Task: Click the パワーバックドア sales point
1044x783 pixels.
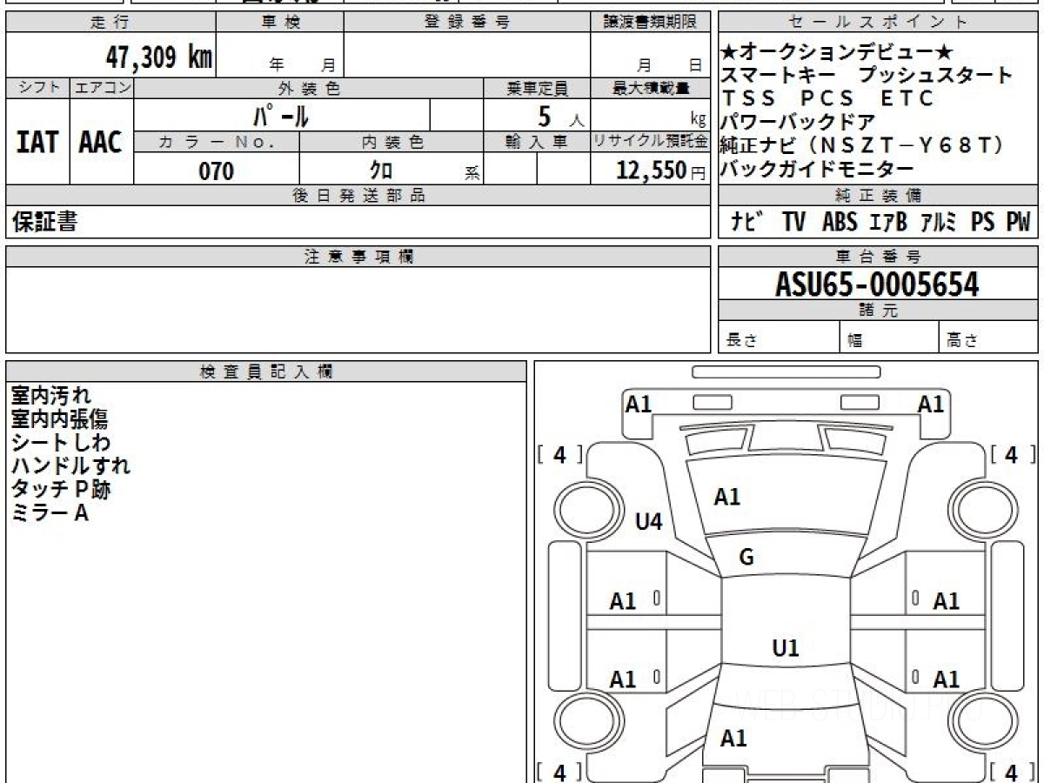Action: (x=798, y=122)
